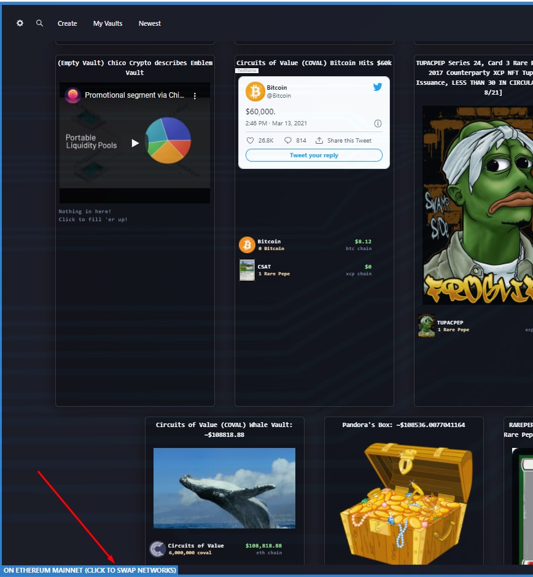
Task: Open the TUPACPEP Series 24 vault title
Action: [x=475, y=77]
